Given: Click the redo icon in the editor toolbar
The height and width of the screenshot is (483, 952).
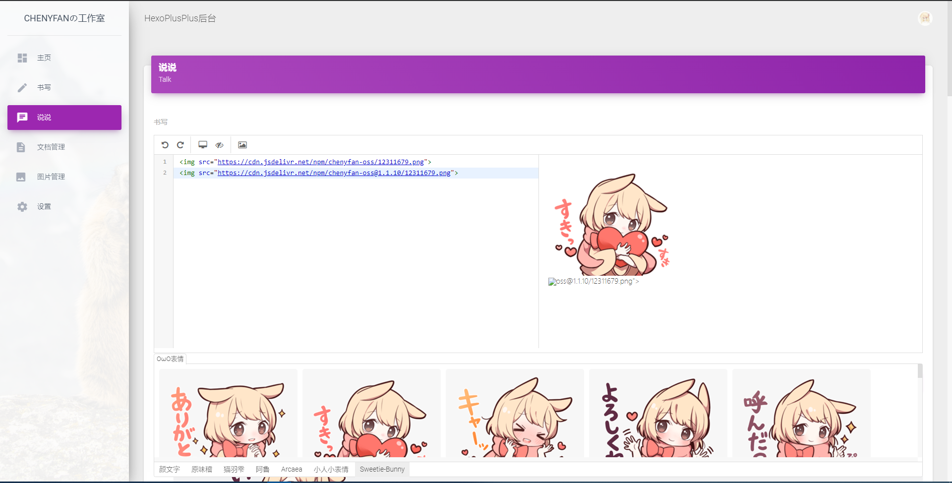Looking at the screenshot, I should (180, 144).
